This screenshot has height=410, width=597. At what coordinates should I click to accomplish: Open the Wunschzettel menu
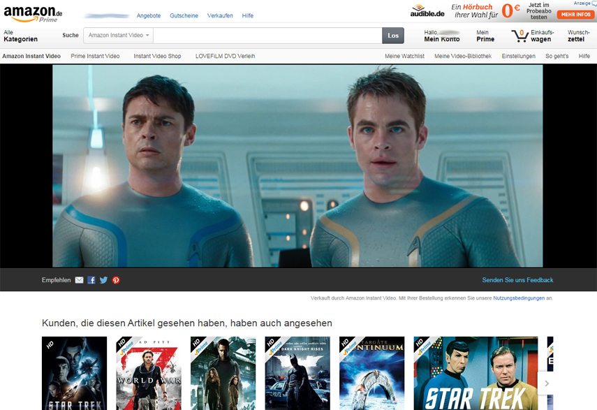(x=578, y=36)
